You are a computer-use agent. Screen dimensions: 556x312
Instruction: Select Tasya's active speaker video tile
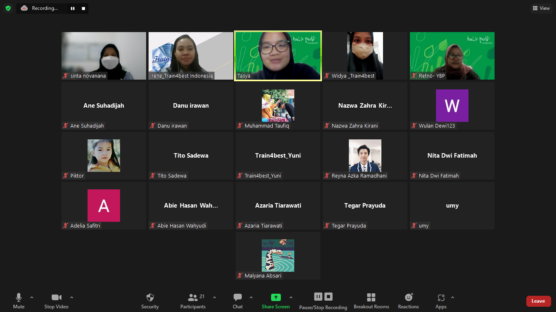(278, 56)
